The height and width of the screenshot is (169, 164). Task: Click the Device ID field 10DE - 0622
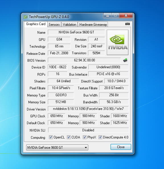58,67
